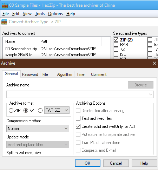Uncheck Create solid archive option
158x170 pixels.
point(78,126)
